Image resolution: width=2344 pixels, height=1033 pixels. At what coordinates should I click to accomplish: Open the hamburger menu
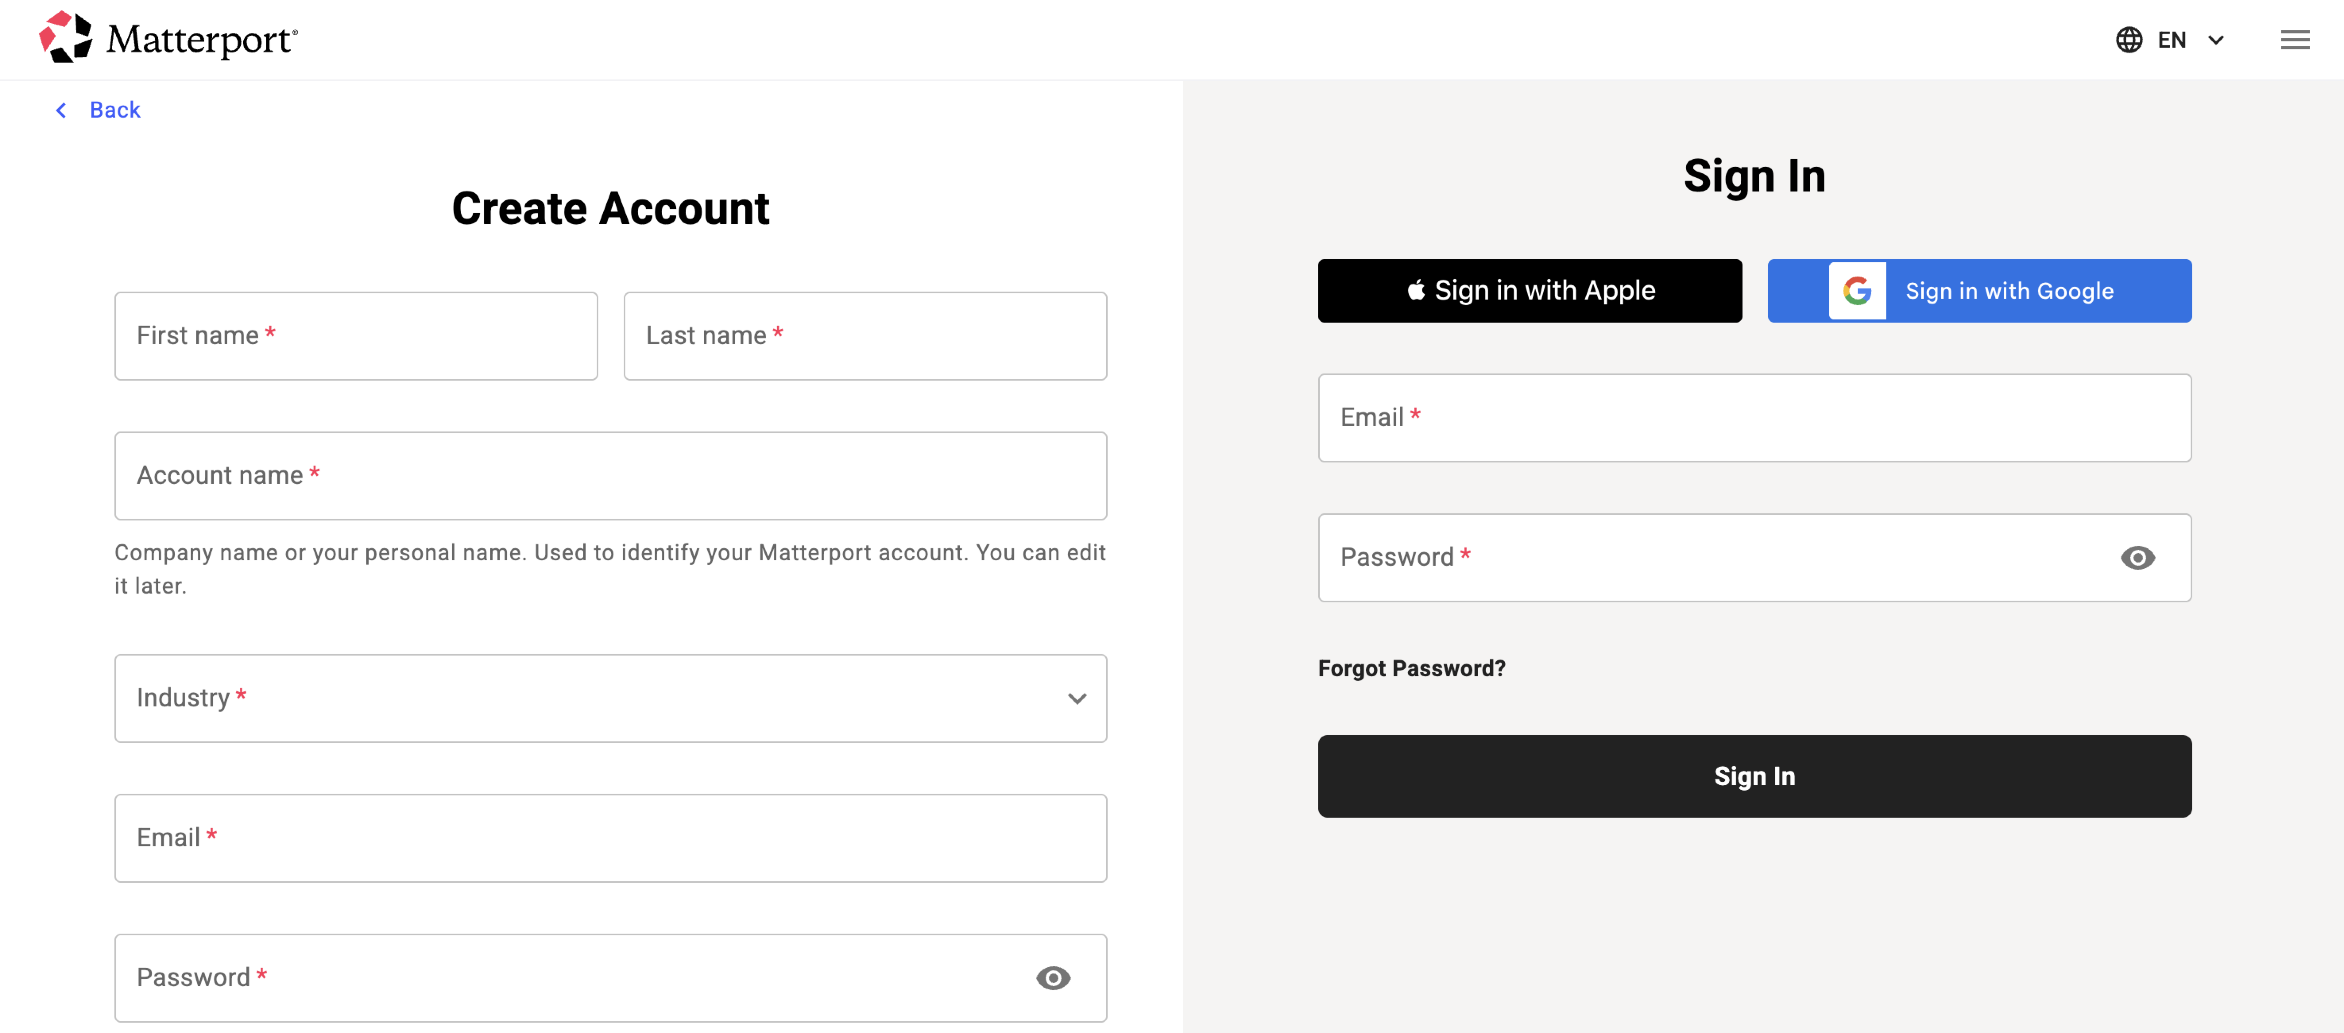click(2294, 40)
